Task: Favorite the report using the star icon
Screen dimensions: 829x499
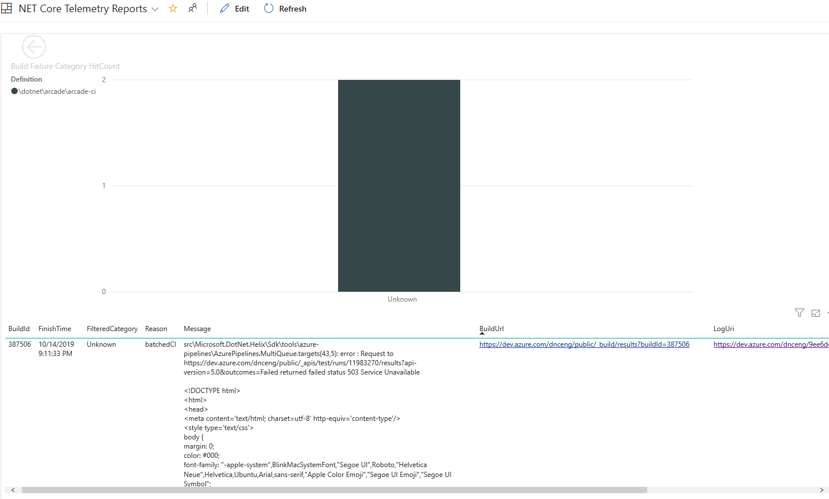Action: pos(173,8)
